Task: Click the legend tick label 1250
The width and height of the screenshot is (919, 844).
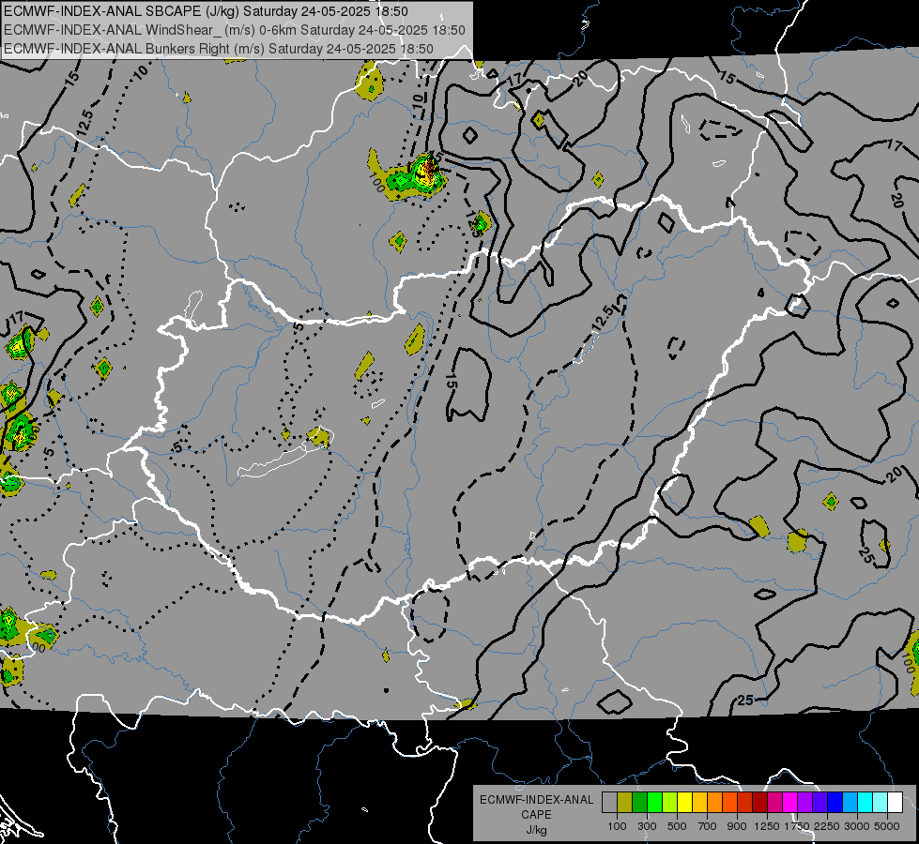Action: tap(767, 826)
